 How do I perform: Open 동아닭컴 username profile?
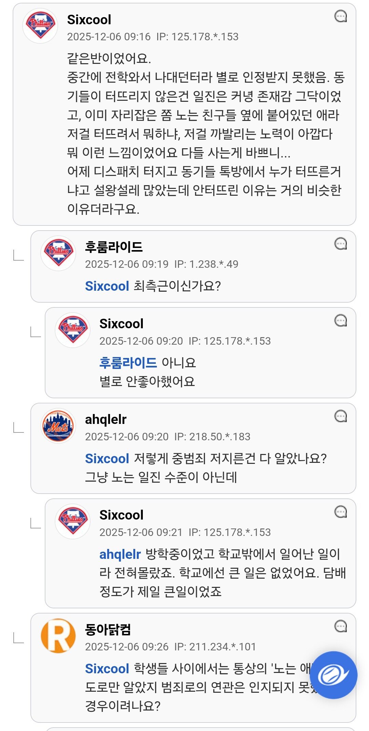click(x=108, y=629)
